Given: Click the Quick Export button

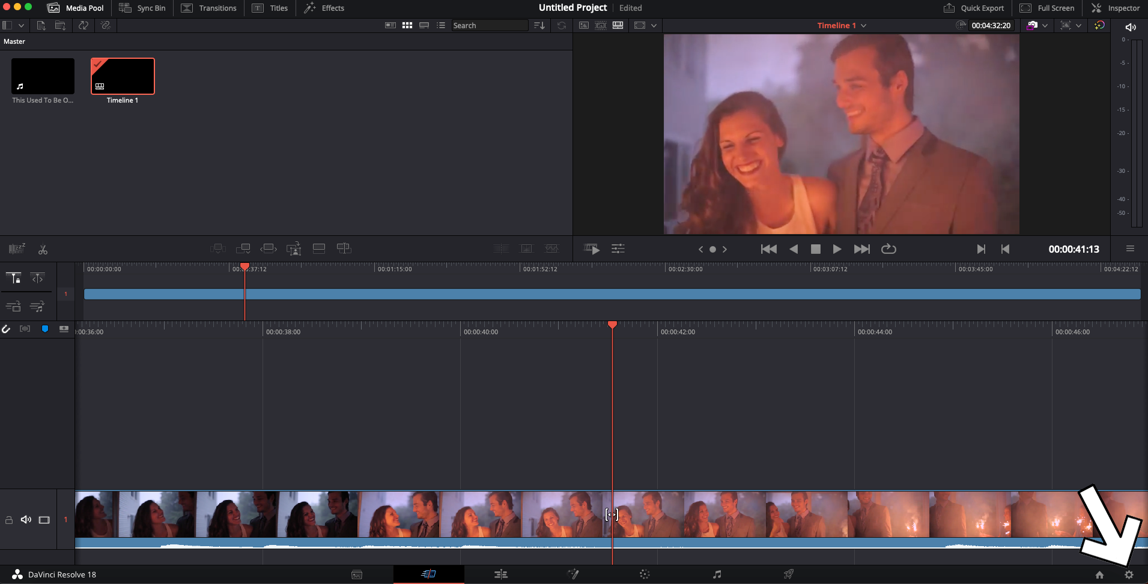Looking at the screenshot, I should (974, 8).
